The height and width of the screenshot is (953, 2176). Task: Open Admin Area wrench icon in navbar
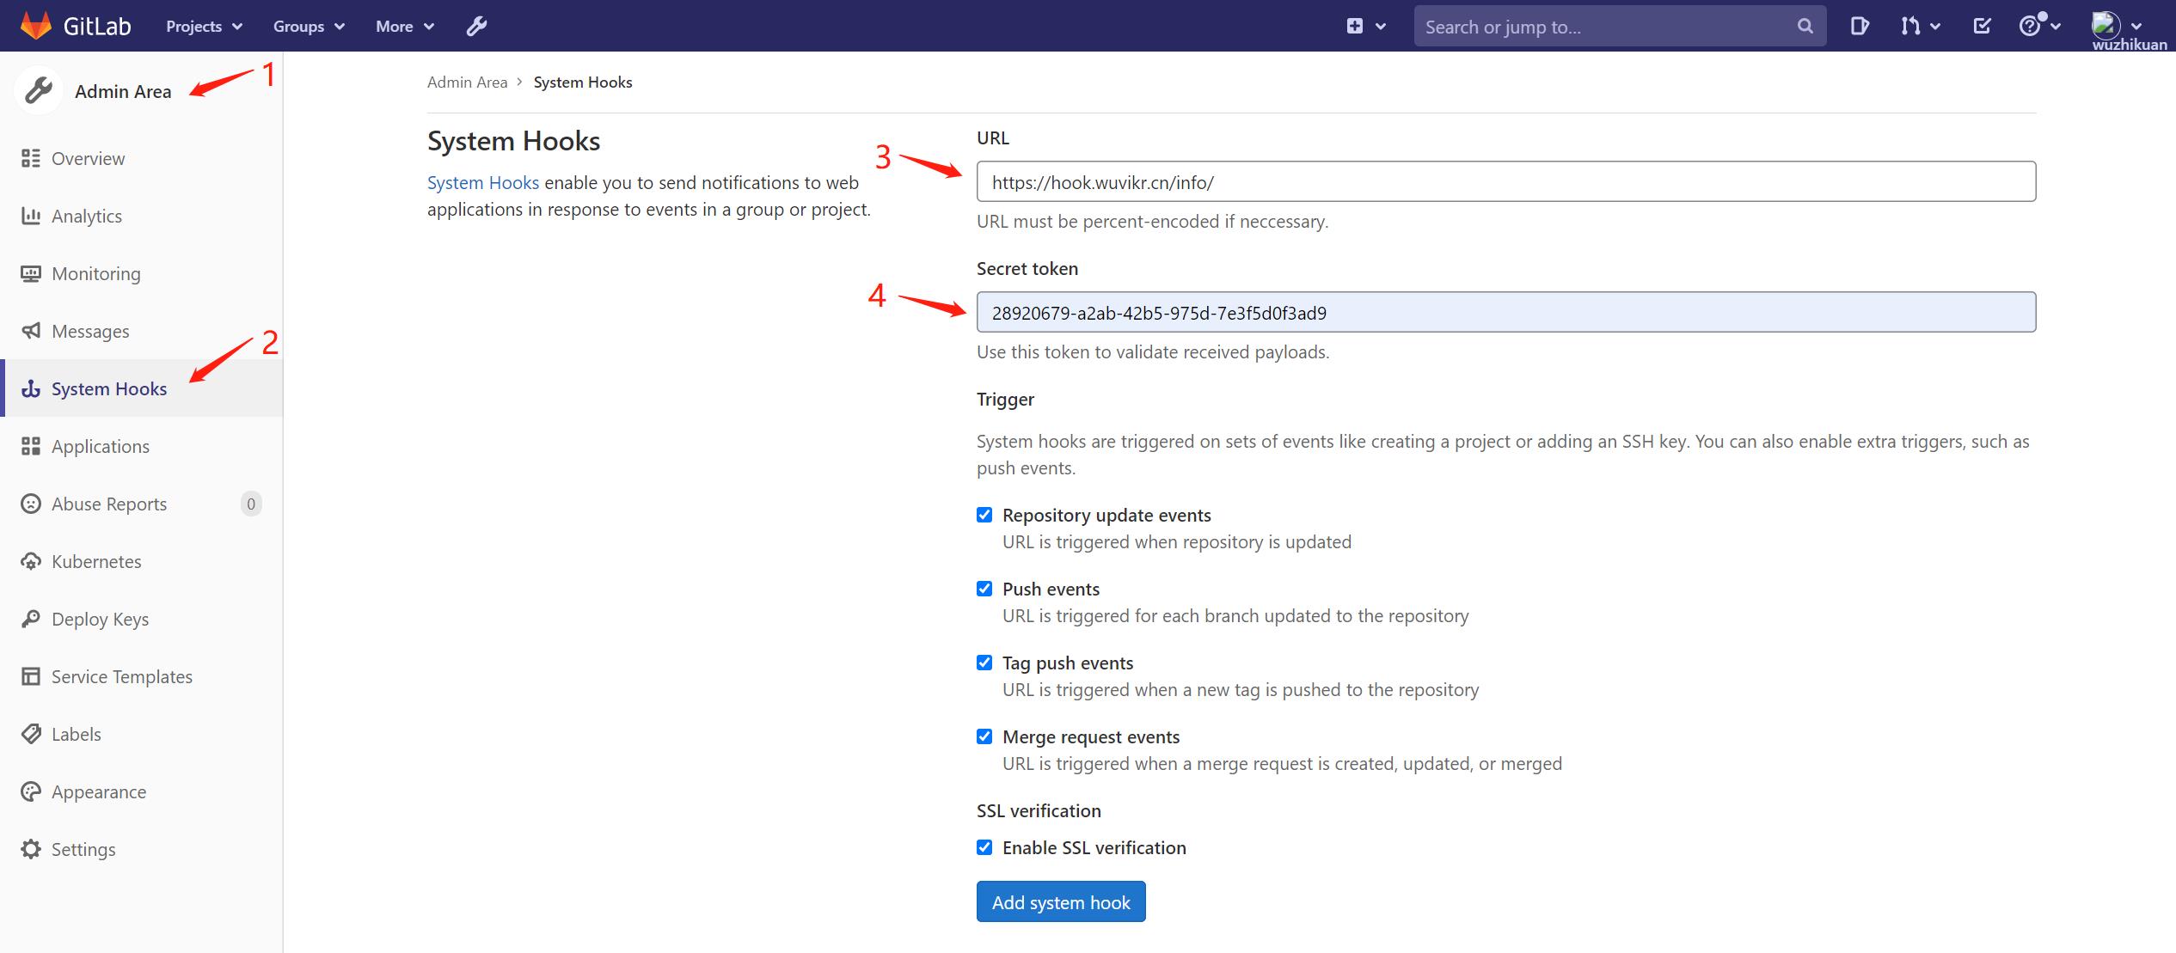coord(476,27)
